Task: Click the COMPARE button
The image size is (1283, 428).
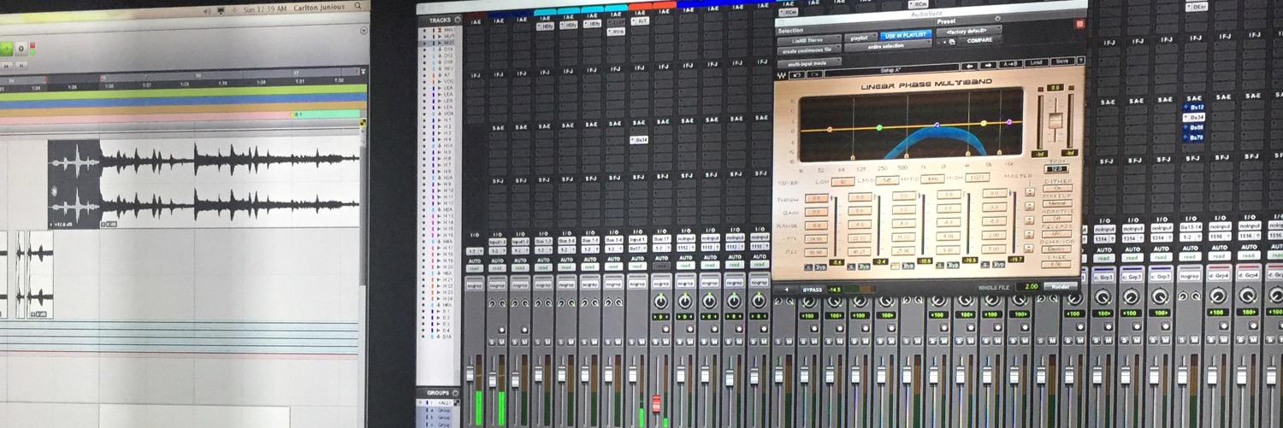Action: point(979,40)
